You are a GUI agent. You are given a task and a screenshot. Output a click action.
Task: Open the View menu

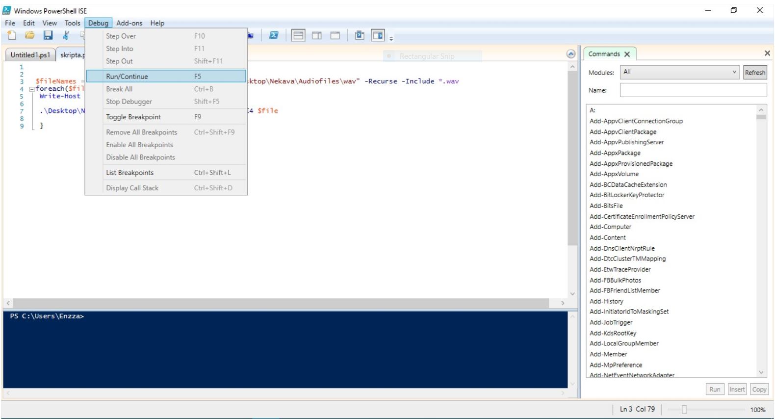click(x=50, y=23)
